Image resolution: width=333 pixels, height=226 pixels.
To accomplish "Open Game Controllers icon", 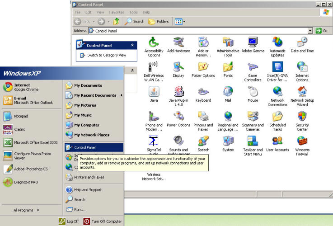I will (x=253, y=67).
